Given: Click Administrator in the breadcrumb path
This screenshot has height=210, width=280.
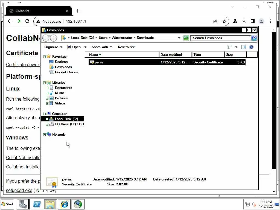Looking at the screenshot, I should coord(122,38).
